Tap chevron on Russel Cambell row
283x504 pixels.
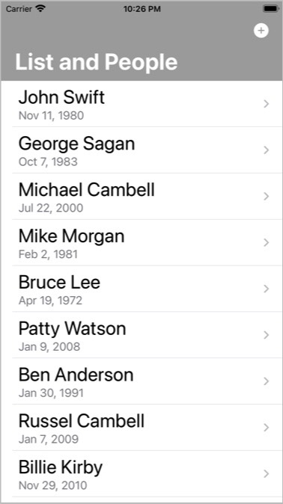coord(266,428)
